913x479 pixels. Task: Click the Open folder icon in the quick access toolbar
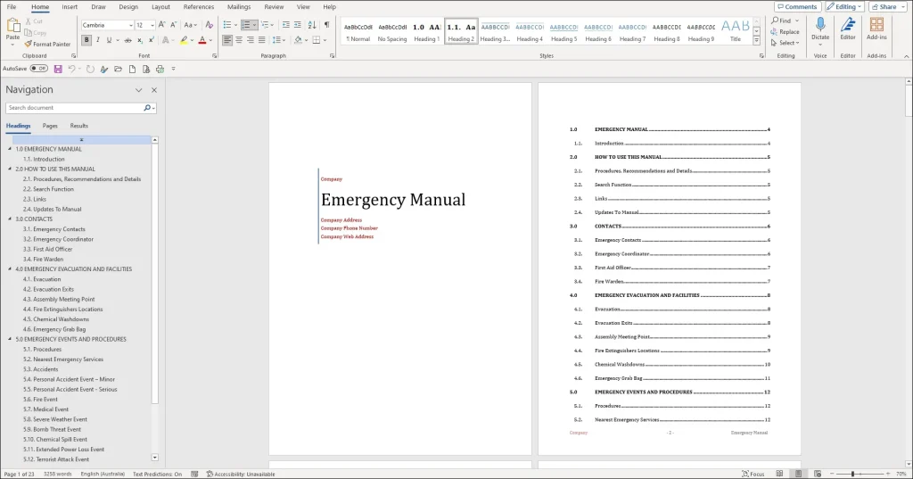pos(119,69)
